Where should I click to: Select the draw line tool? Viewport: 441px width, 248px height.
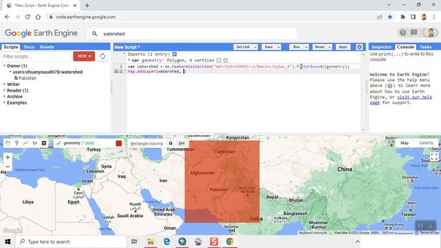click(x=26, y=143)
